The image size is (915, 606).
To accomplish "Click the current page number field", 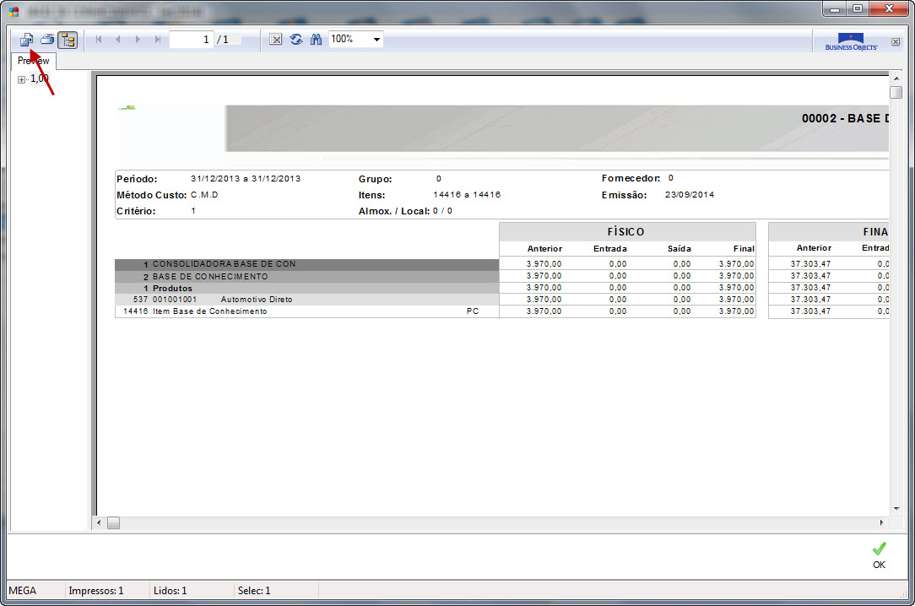I will pos(192,40).
